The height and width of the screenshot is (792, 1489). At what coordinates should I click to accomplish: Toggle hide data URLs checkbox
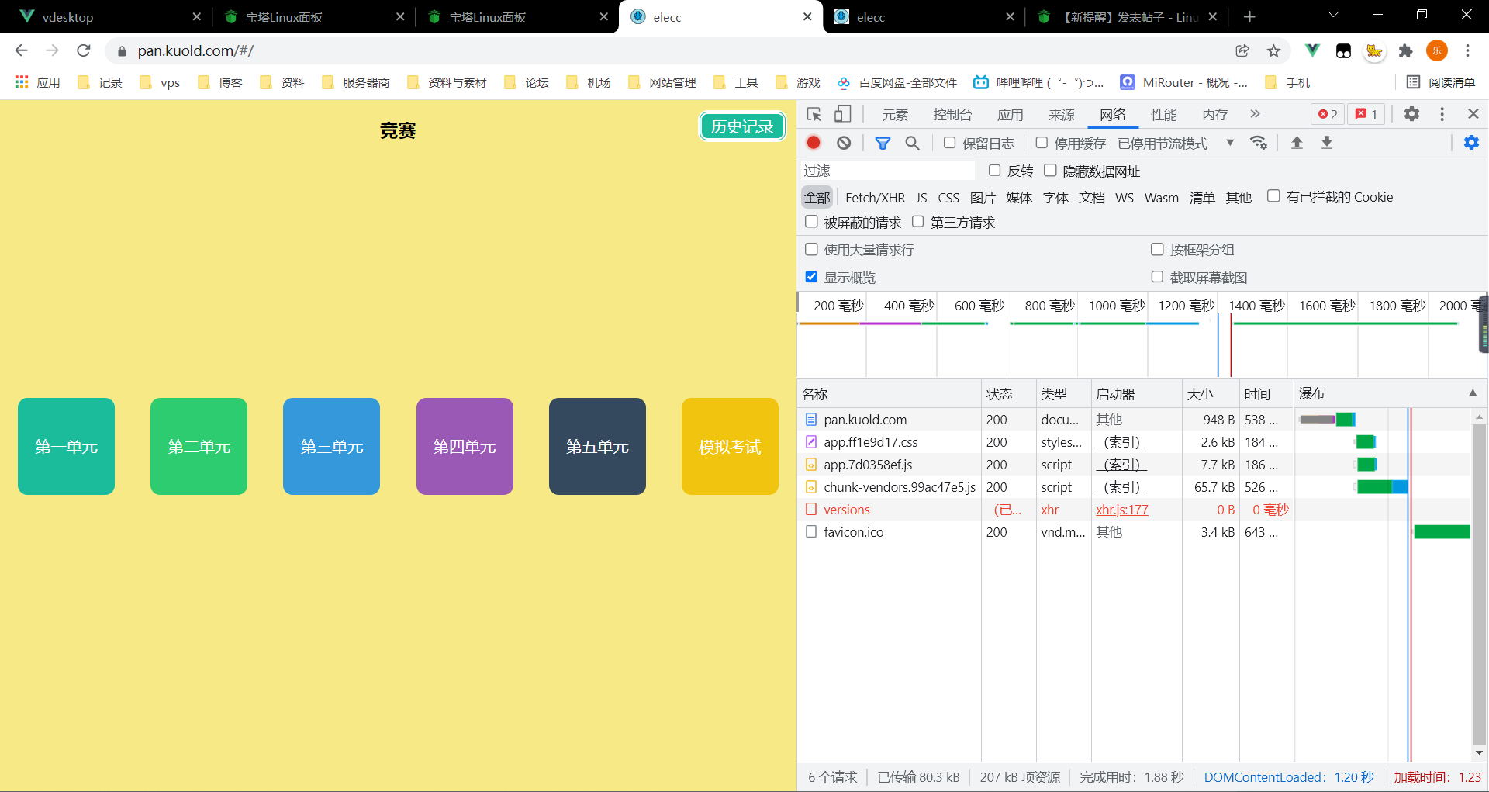1050,170
